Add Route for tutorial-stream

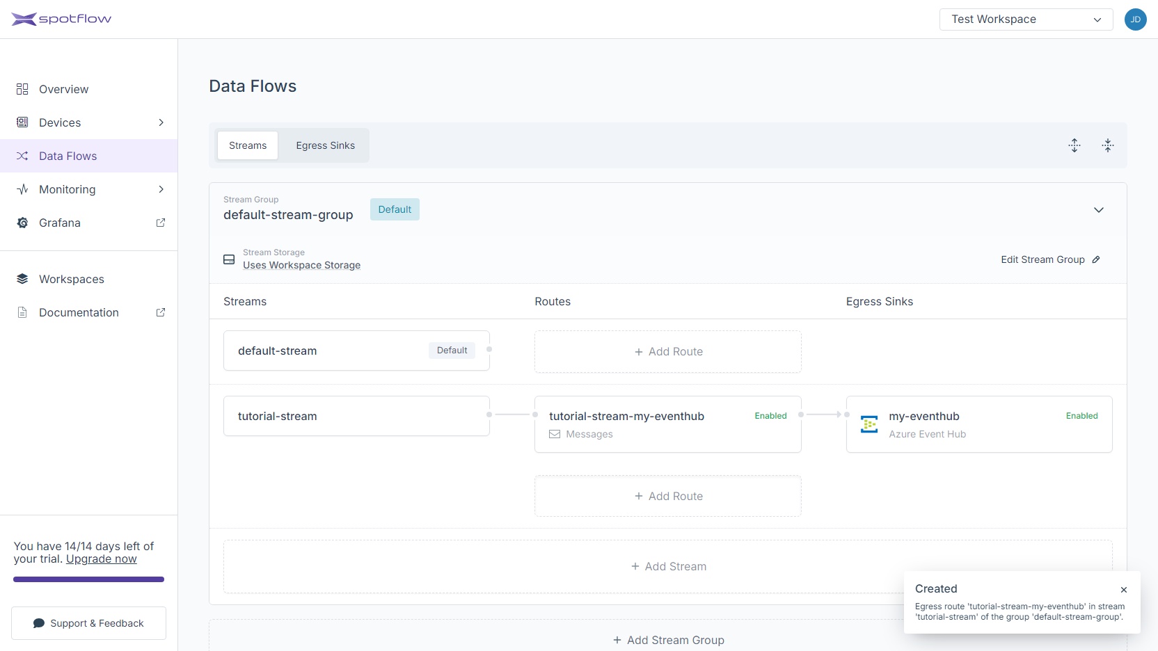[x=668, y=496]
